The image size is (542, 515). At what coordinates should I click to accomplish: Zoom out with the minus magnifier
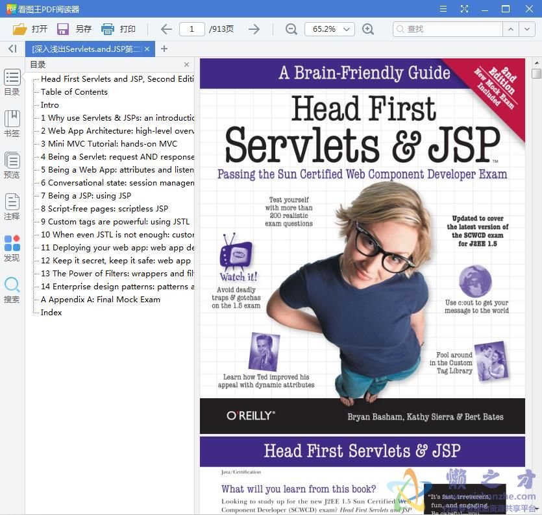[x=291, y=29]
